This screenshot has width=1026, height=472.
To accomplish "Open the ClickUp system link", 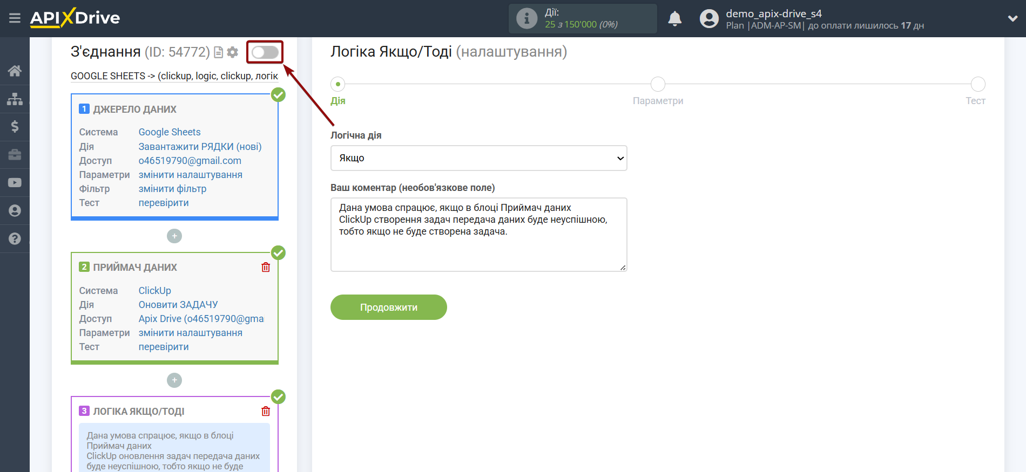I will tap(154, 291).
